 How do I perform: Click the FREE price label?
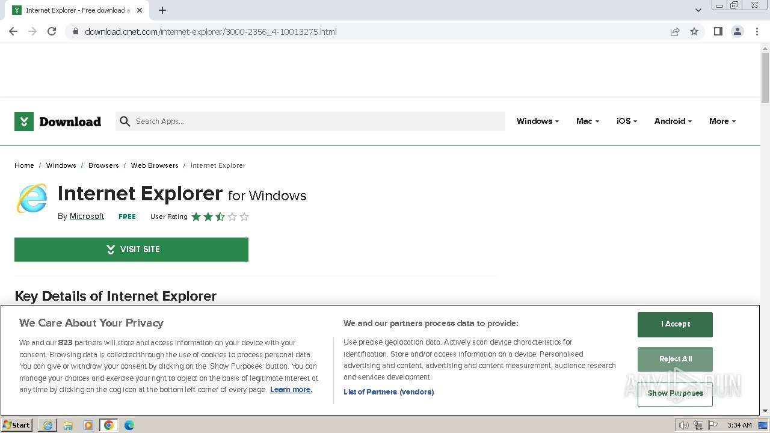point(127,216)
